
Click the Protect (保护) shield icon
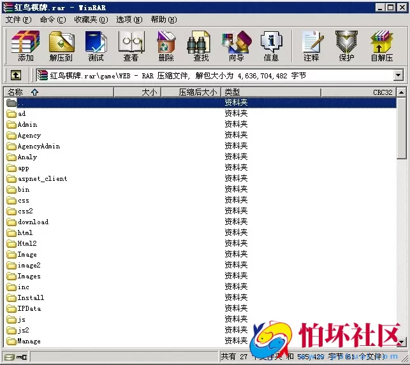click(346, 47)
